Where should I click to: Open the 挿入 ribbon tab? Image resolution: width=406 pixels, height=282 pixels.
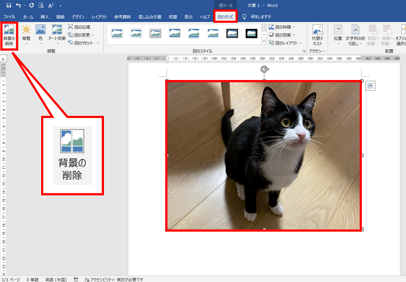click(x=45, y=17)
